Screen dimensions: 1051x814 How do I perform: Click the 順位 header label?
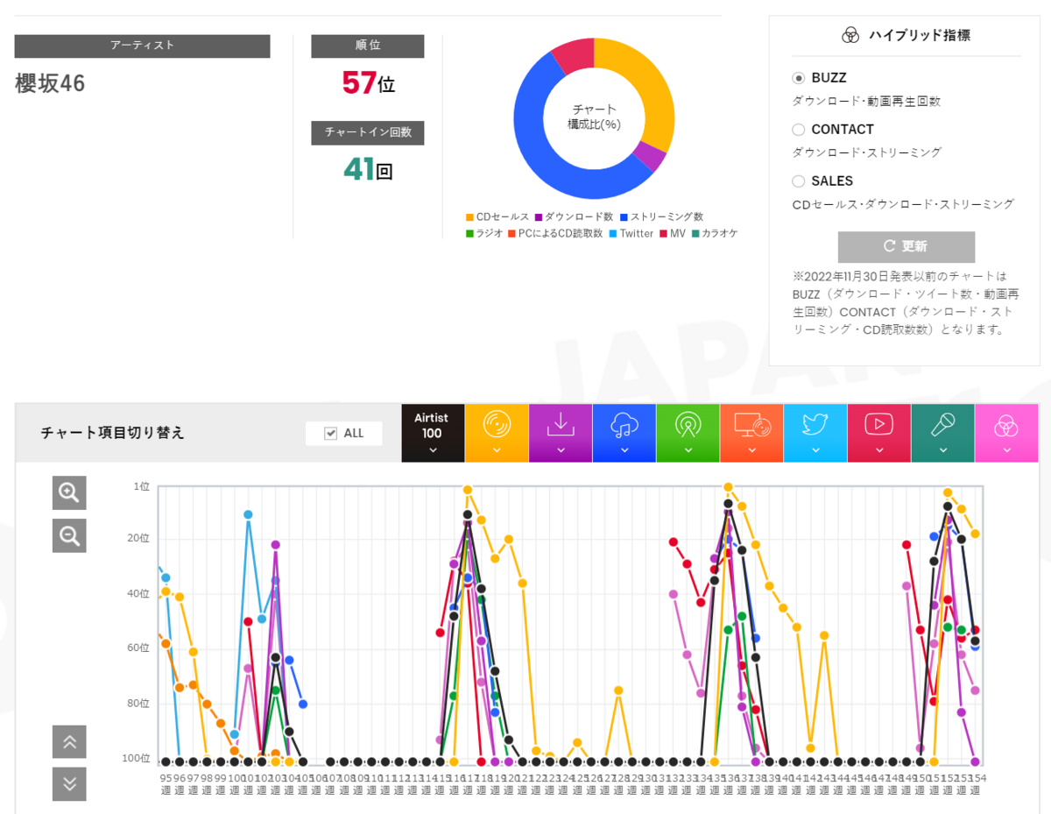click(x=368, y=46)
